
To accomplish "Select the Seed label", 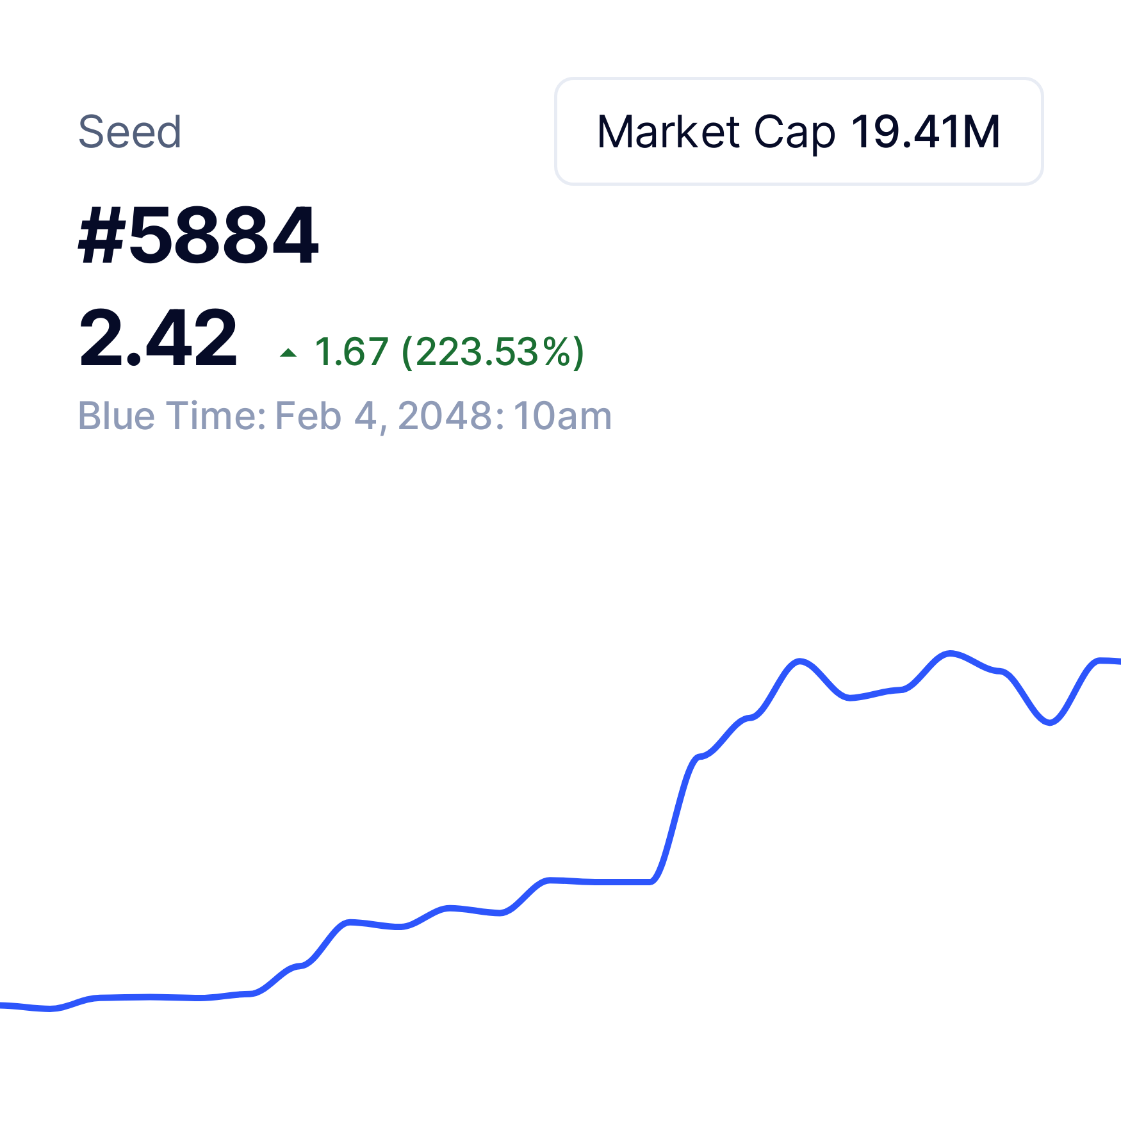I will point(130,132).
